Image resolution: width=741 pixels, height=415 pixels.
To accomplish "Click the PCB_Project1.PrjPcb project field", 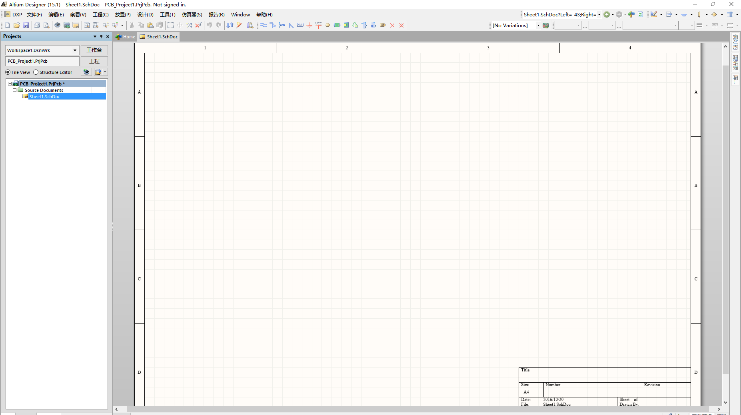I will [x=42, y=61].
